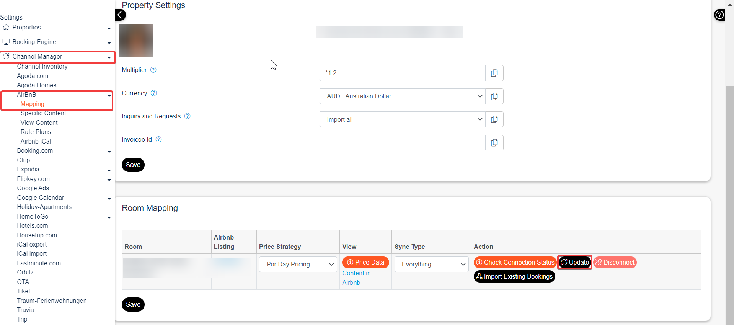Click the Properties home icon in sidebar
The image size is (734, 325).
6,28
